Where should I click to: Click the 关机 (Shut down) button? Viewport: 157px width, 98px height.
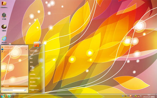[x=33, y=90]
